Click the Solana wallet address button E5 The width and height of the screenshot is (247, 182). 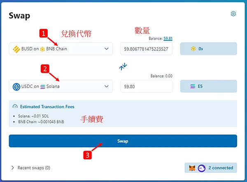(209, 86)
